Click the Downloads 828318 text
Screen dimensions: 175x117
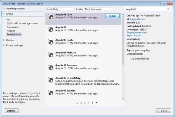[x=137, y=30]
